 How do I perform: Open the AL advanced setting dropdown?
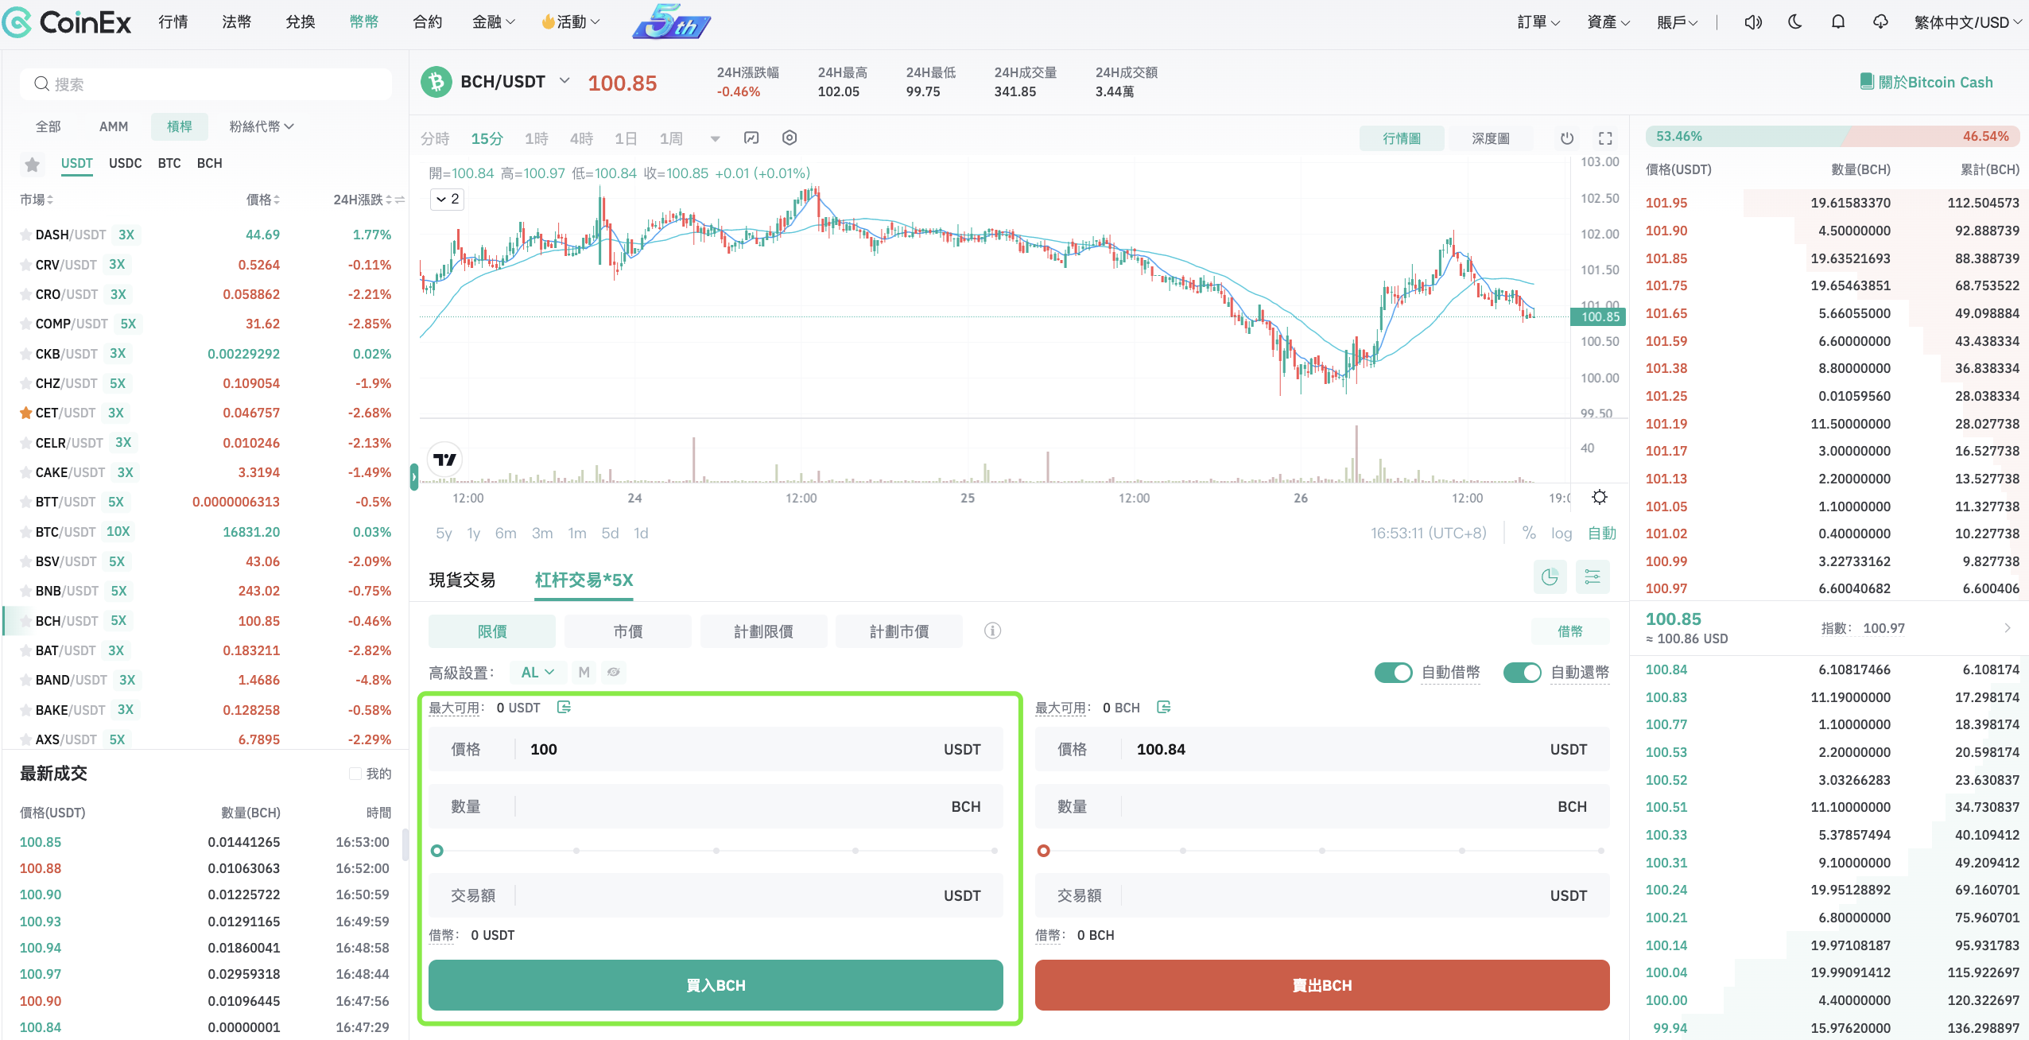point(537,673)
